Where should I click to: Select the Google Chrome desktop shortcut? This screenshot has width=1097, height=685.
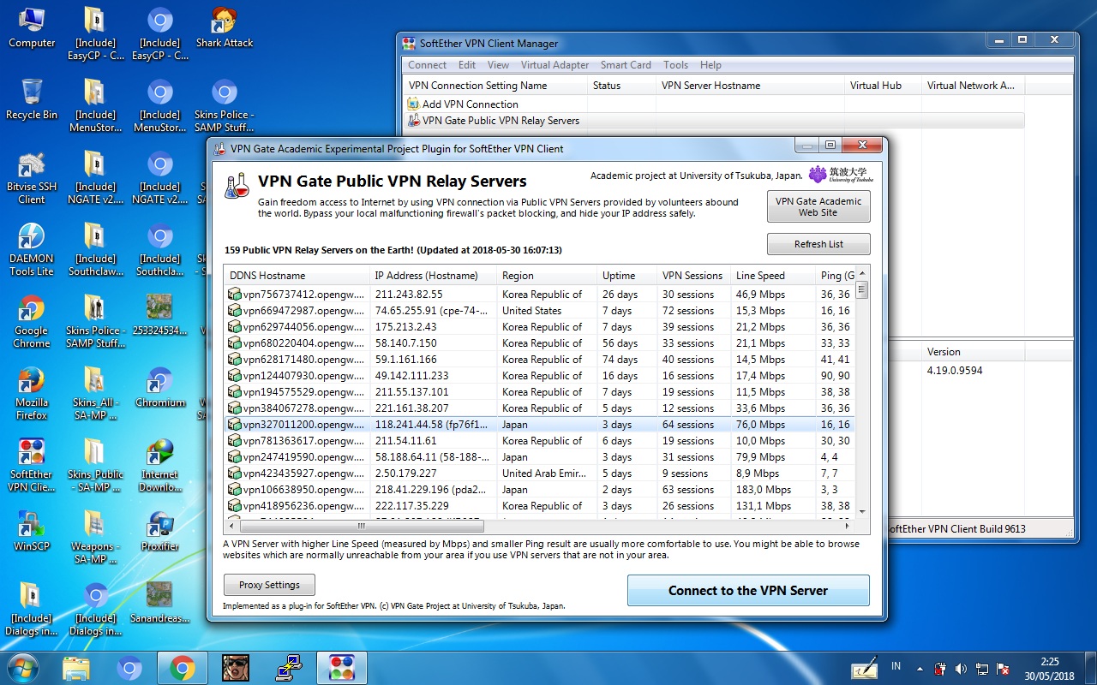pyautogui.click(x=32, y=322)
